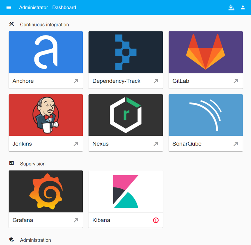
Task: Open the Kibana card title
Action: pyautogui.click(x=101, y=220)
